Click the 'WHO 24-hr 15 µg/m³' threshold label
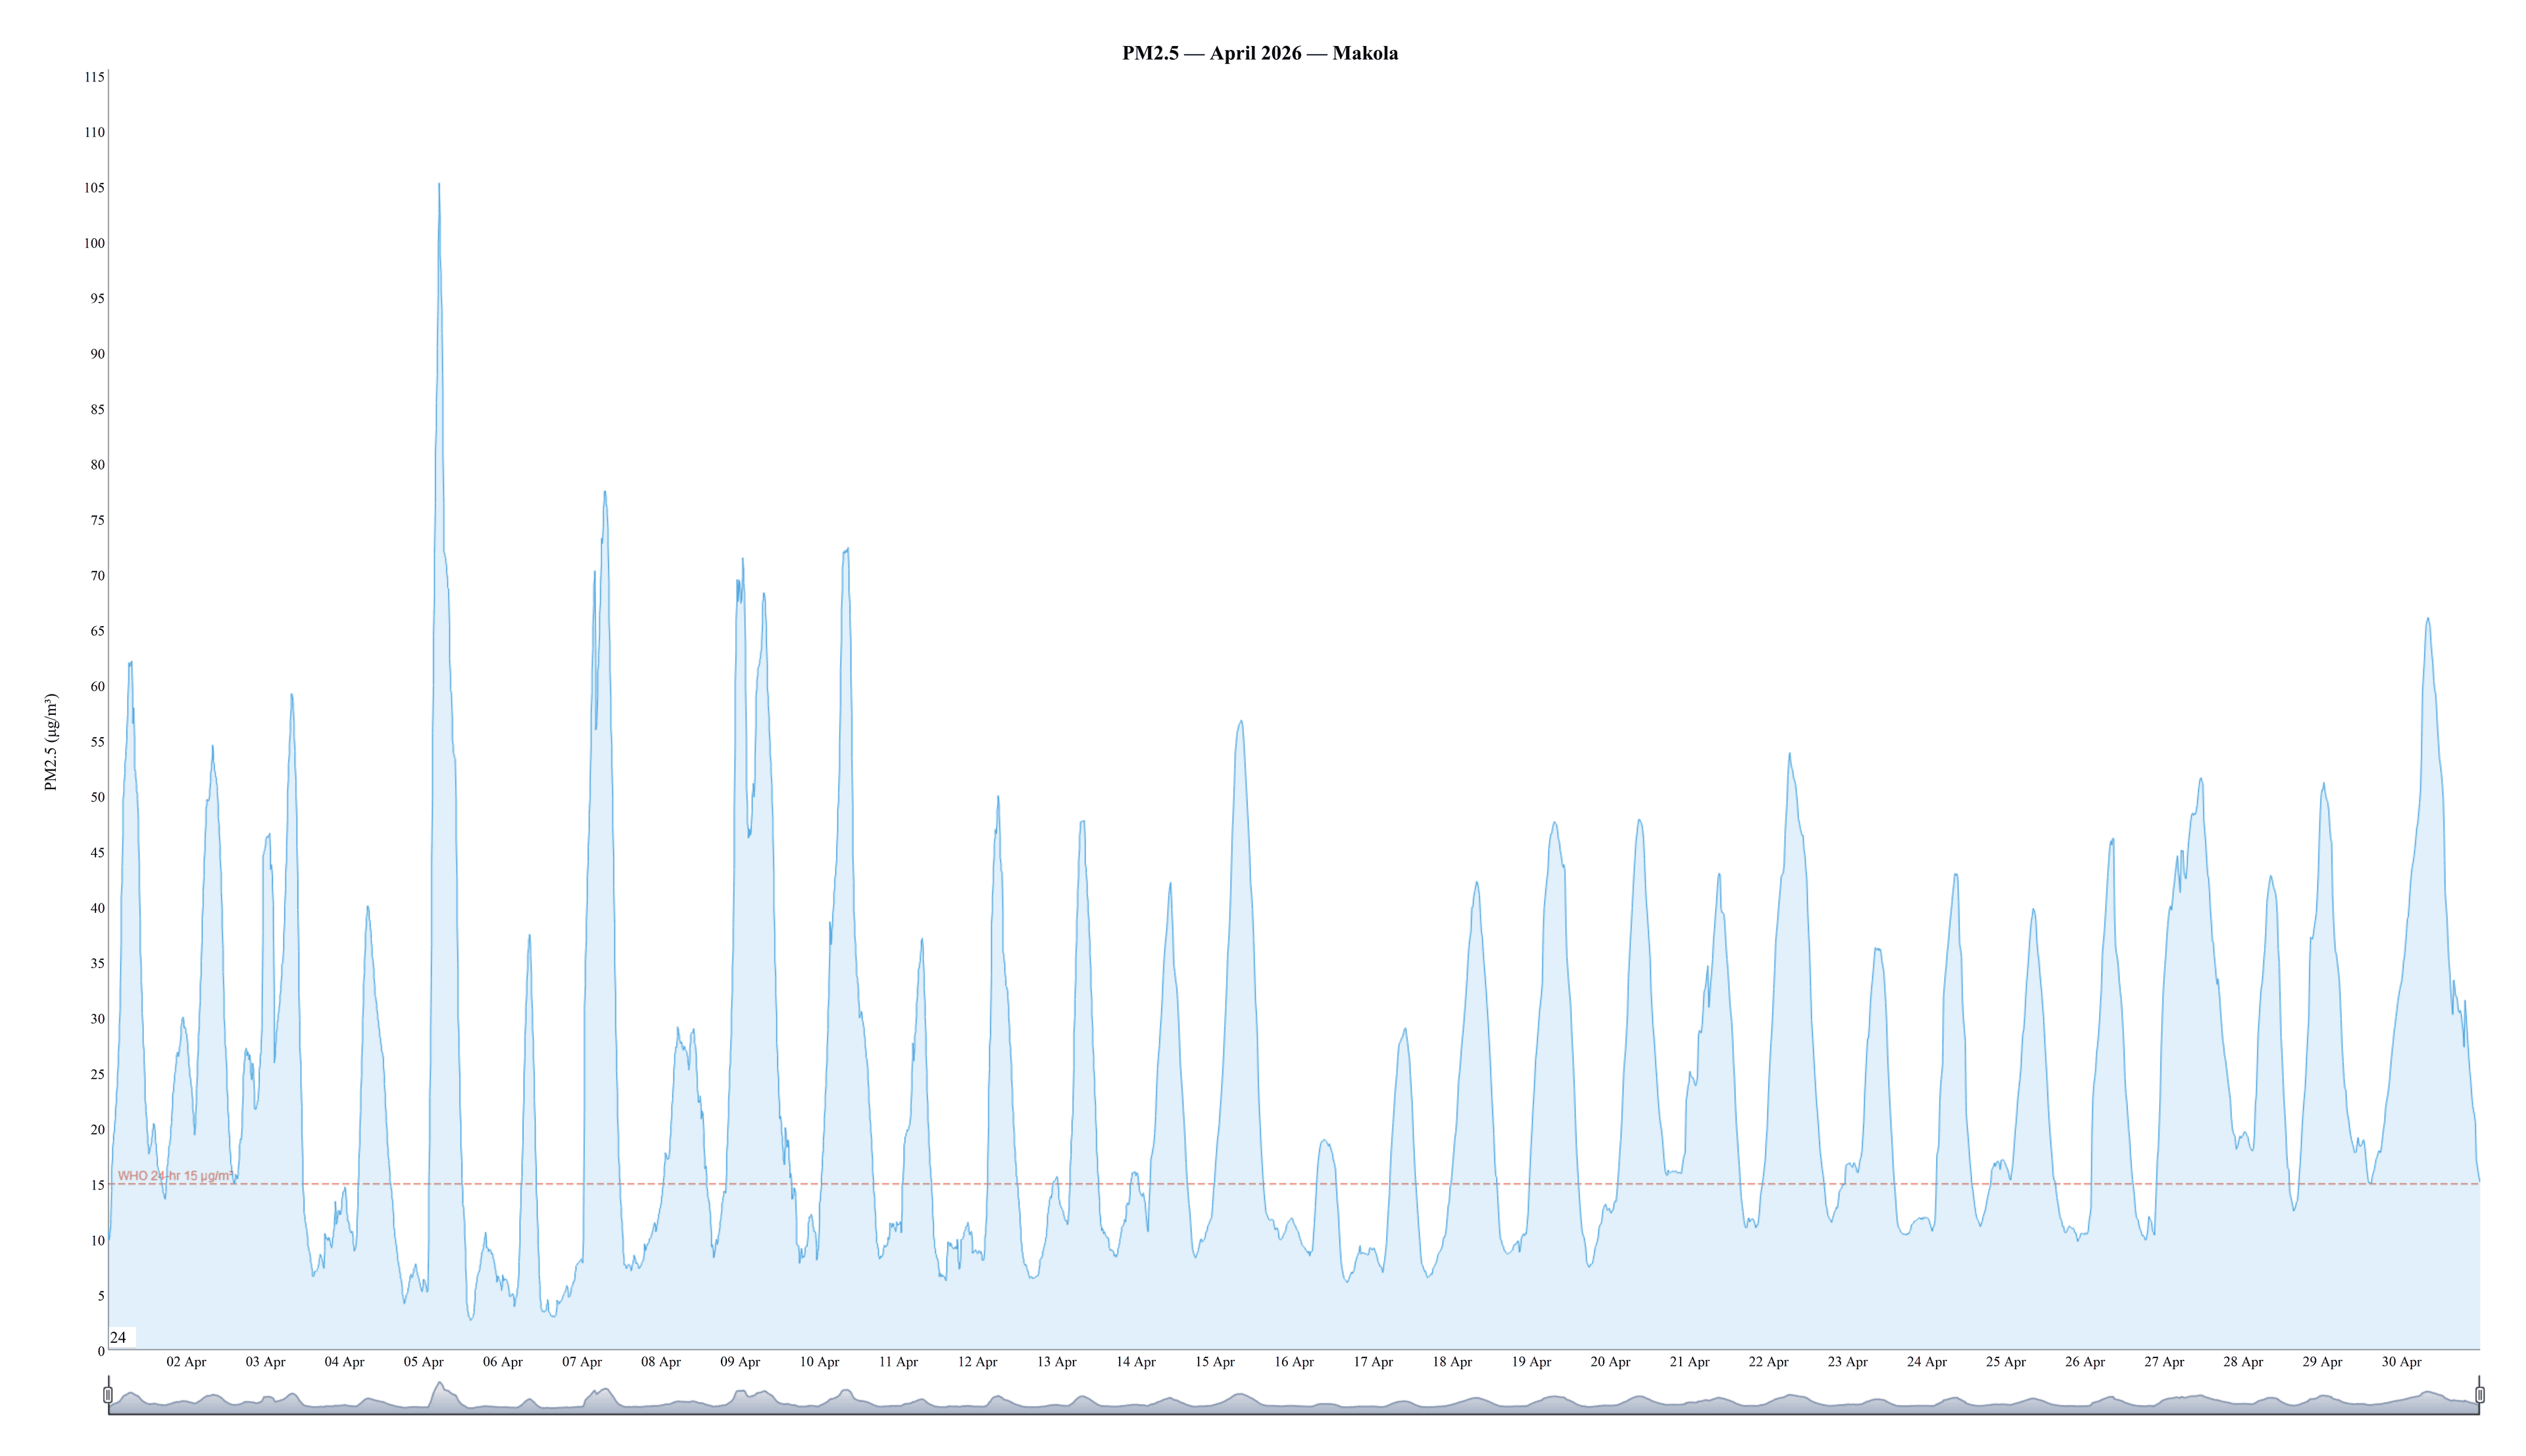Screen dimensions: 2526x1456 pyautogui.click(x=175, y=1176)
